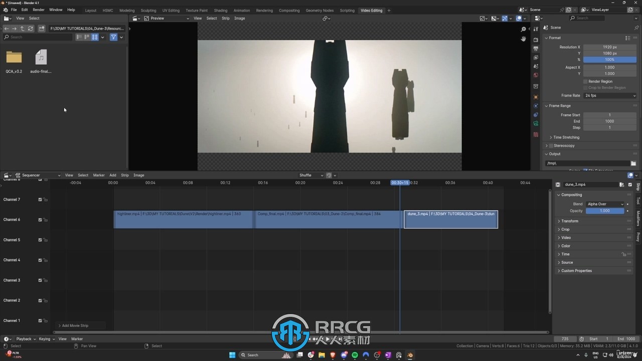Toggle lock on Channel 1
Screen dimensions: 642x361
(x=46, y=320)
